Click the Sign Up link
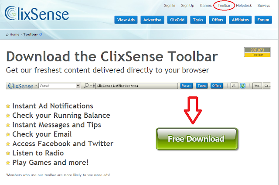The height and width of the screenshot is (185, 279). (x=187, y=6)
